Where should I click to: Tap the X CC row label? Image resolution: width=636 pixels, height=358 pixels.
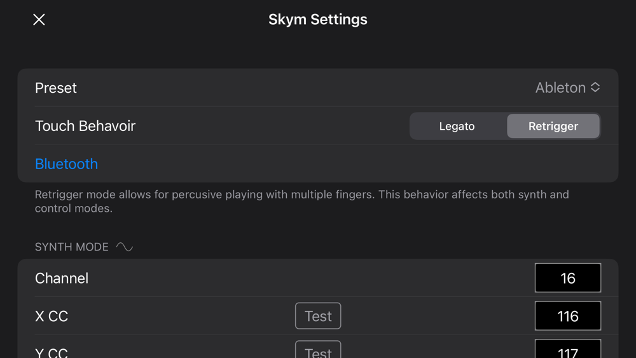click(x=52, y=316)
